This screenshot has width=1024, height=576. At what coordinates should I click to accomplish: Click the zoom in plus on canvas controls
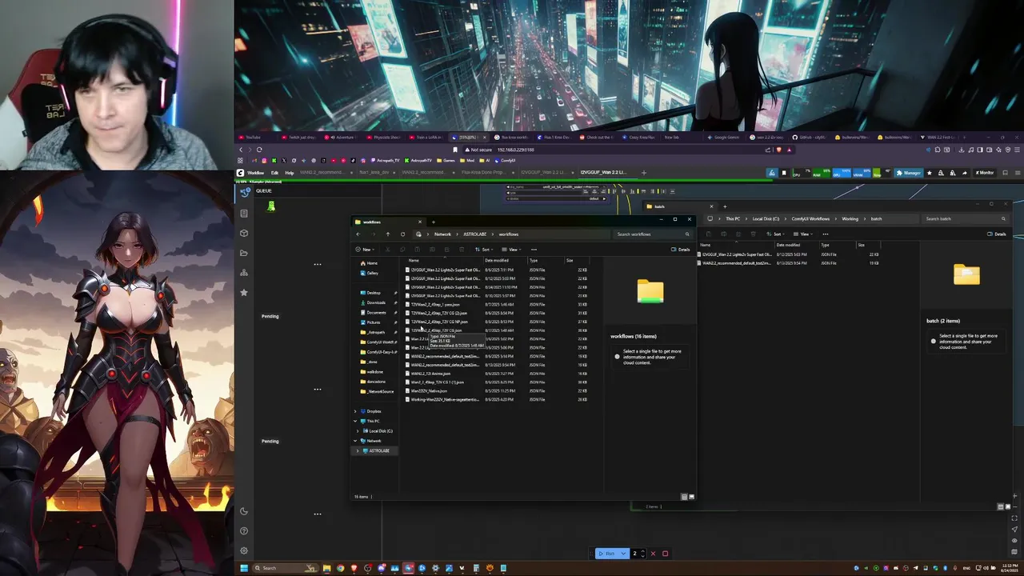click(x=1014, y=496)
